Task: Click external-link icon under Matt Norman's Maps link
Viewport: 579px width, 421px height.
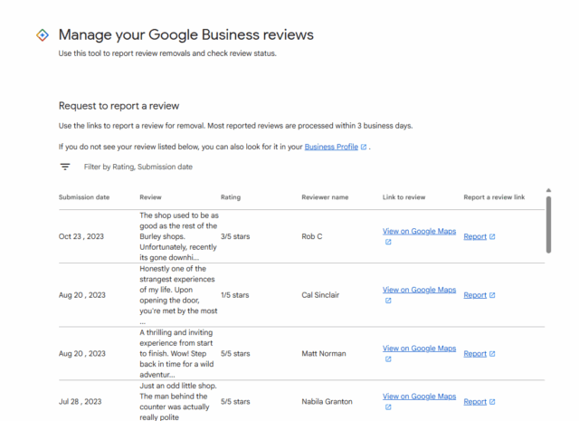Action: click(388, 359)
